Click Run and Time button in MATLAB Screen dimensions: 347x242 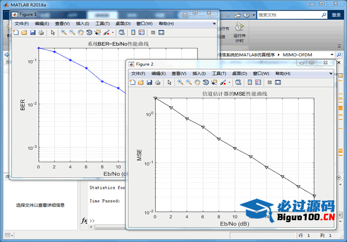pyautogui.click(x=239, y=32)
